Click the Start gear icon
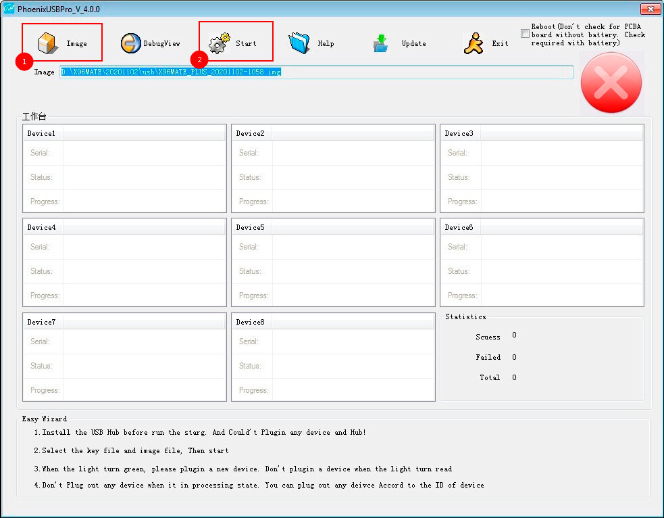The width and height of the screenshot is (664, 518). pos(219,43)
